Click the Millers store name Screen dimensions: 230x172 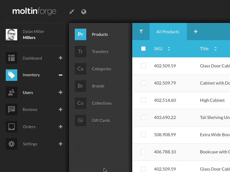[x=29, y=38]
